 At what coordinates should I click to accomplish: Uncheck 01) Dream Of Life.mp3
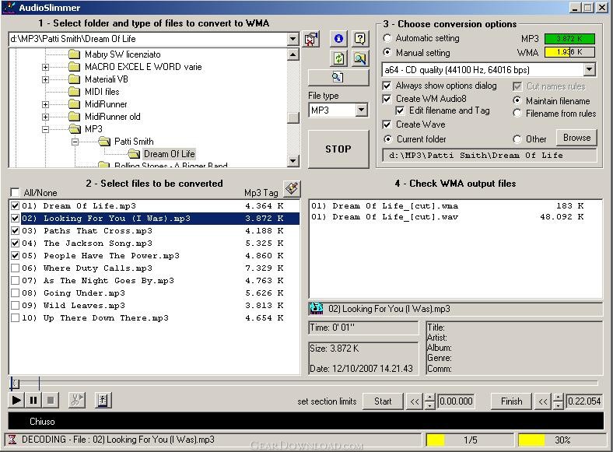point(16,205)
